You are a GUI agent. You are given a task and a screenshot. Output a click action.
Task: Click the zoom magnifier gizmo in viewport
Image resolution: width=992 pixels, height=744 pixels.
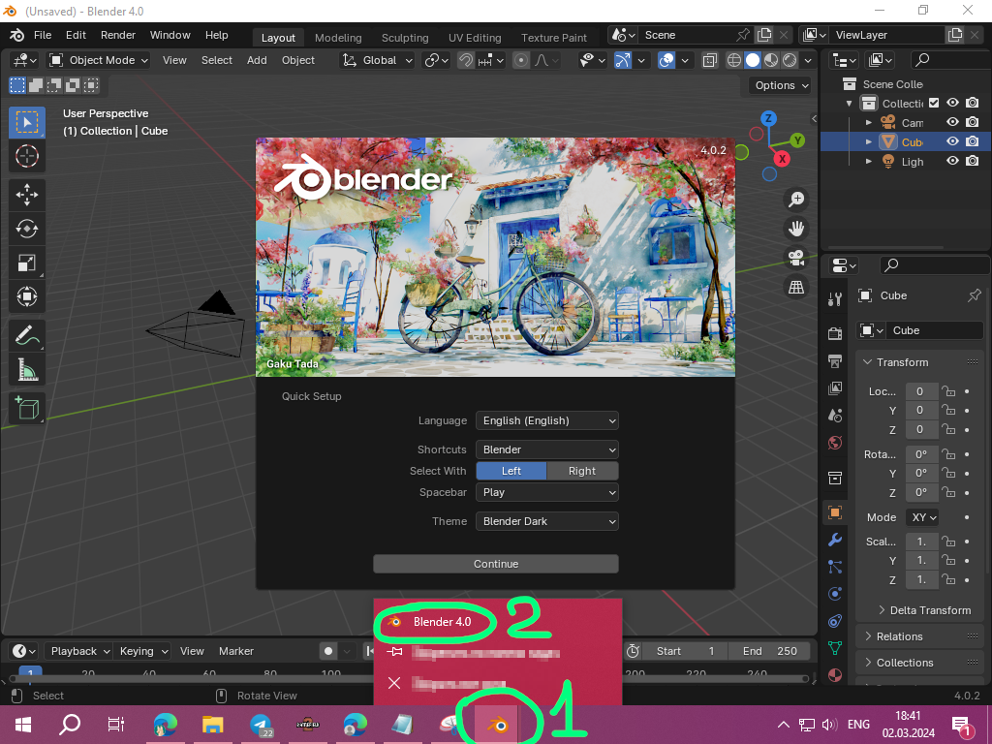point(796,200)
